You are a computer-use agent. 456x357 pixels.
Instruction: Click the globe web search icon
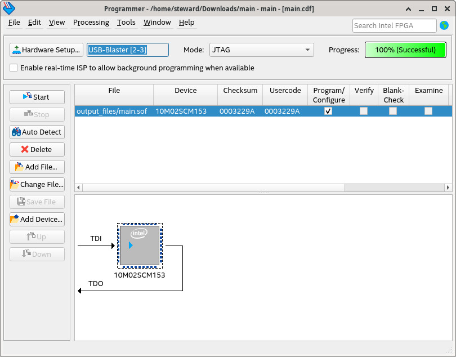(444, 25)
